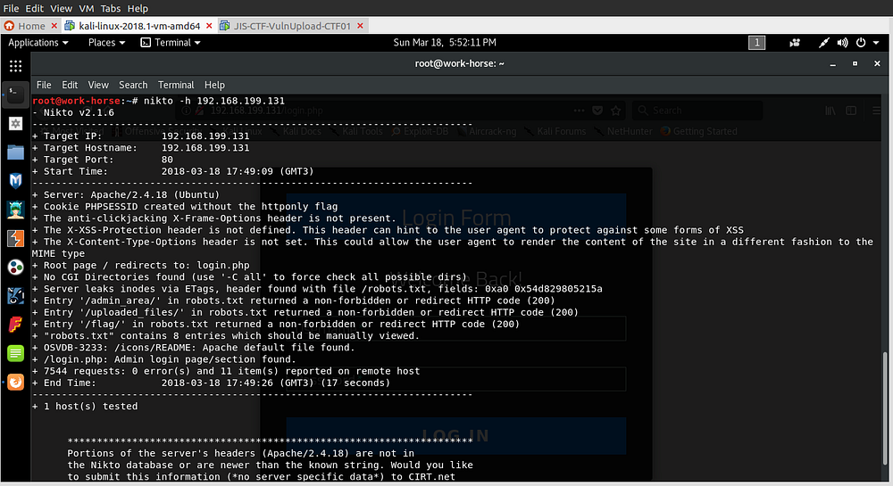Expand the Applications dropdown menu
The height and width of the screenshot is (486, 893).
(x=38, y=43)
